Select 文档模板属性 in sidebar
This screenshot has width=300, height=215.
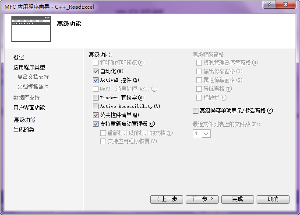point(33,87)
